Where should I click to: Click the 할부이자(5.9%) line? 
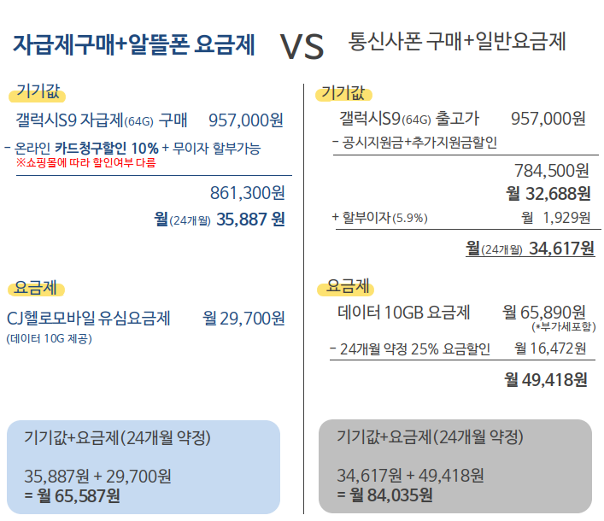(x=380, y=218)
